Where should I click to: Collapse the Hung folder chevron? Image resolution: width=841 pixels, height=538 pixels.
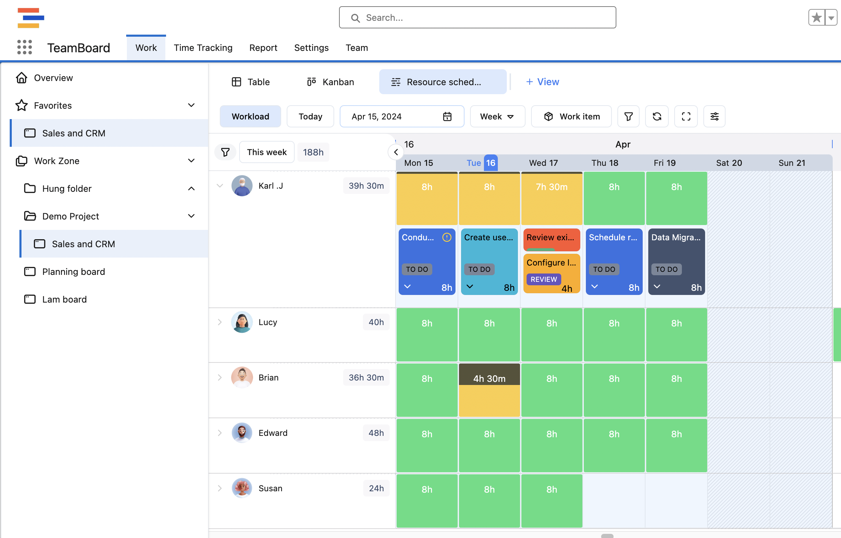(x=191, y=189)
